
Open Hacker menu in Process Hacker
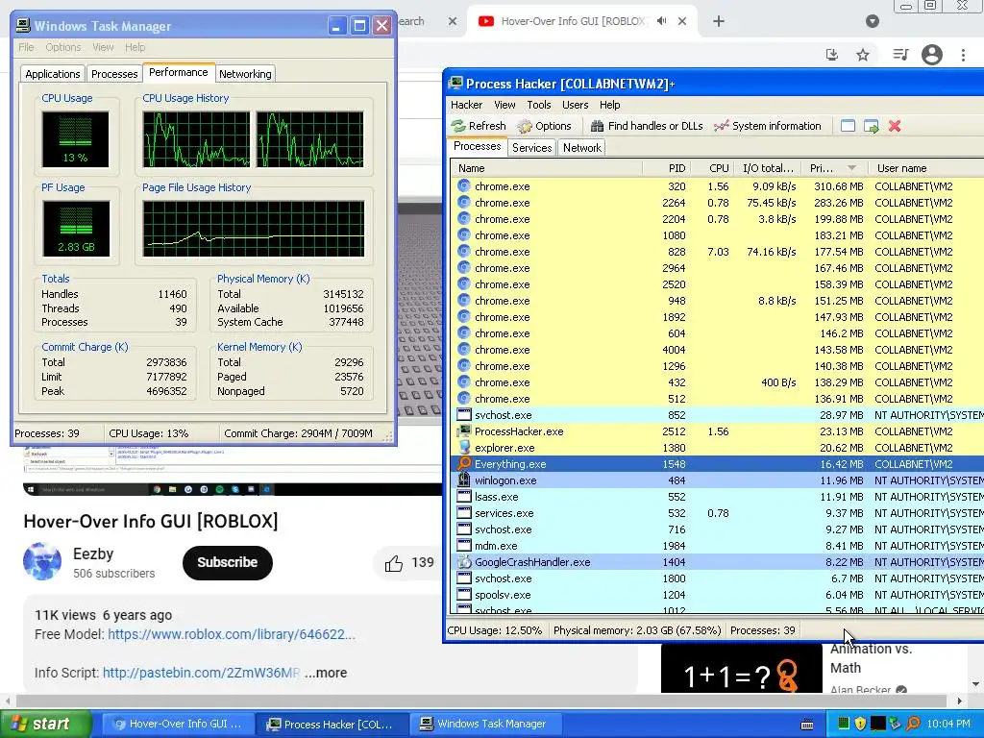[x=466, y=105]
